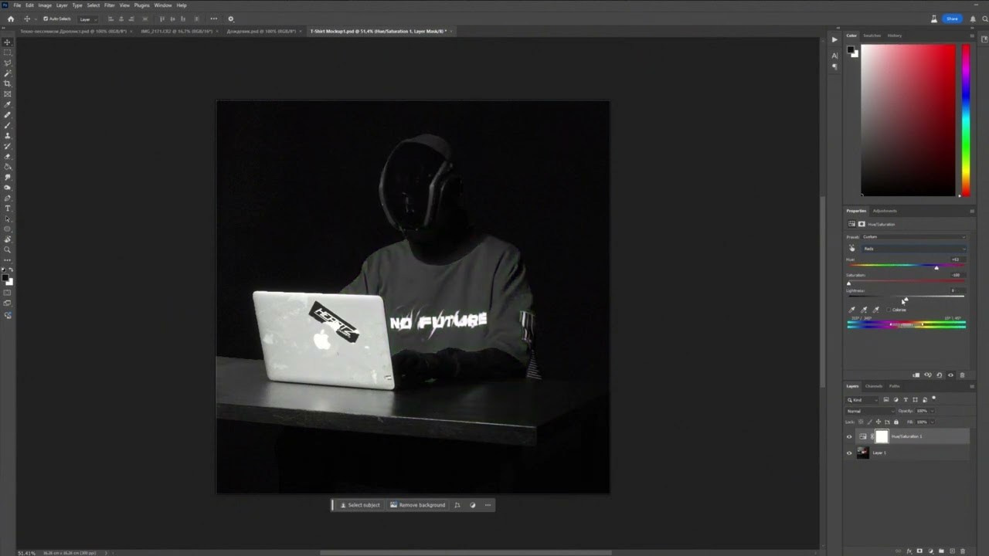
Task: Select the Type tool in the toolbar
Action: coord(7,208)
